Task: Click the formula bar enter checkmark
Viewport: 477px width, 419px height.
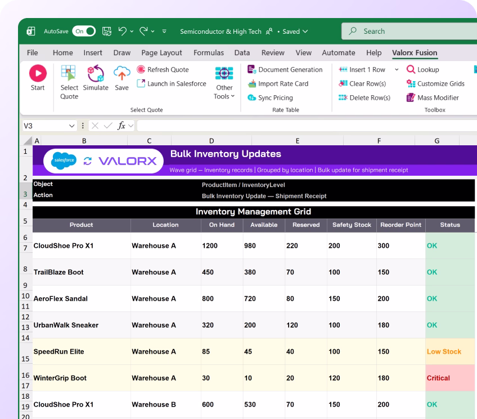Action: click(x=107, y=126)
